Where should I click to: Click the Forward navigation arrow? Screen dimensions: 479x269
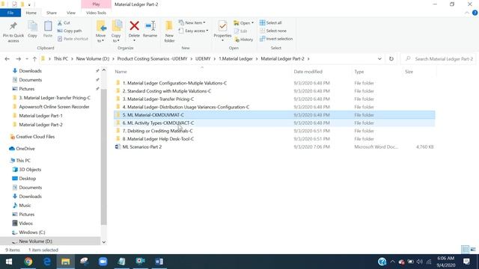pos(18,59)
